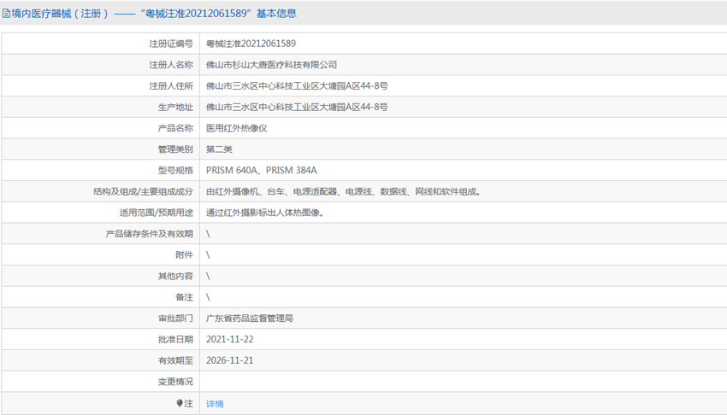This screenshot has width=727, height=415.
Task: Click the 适用范围/预期用途 label
Action: point(156,213)
